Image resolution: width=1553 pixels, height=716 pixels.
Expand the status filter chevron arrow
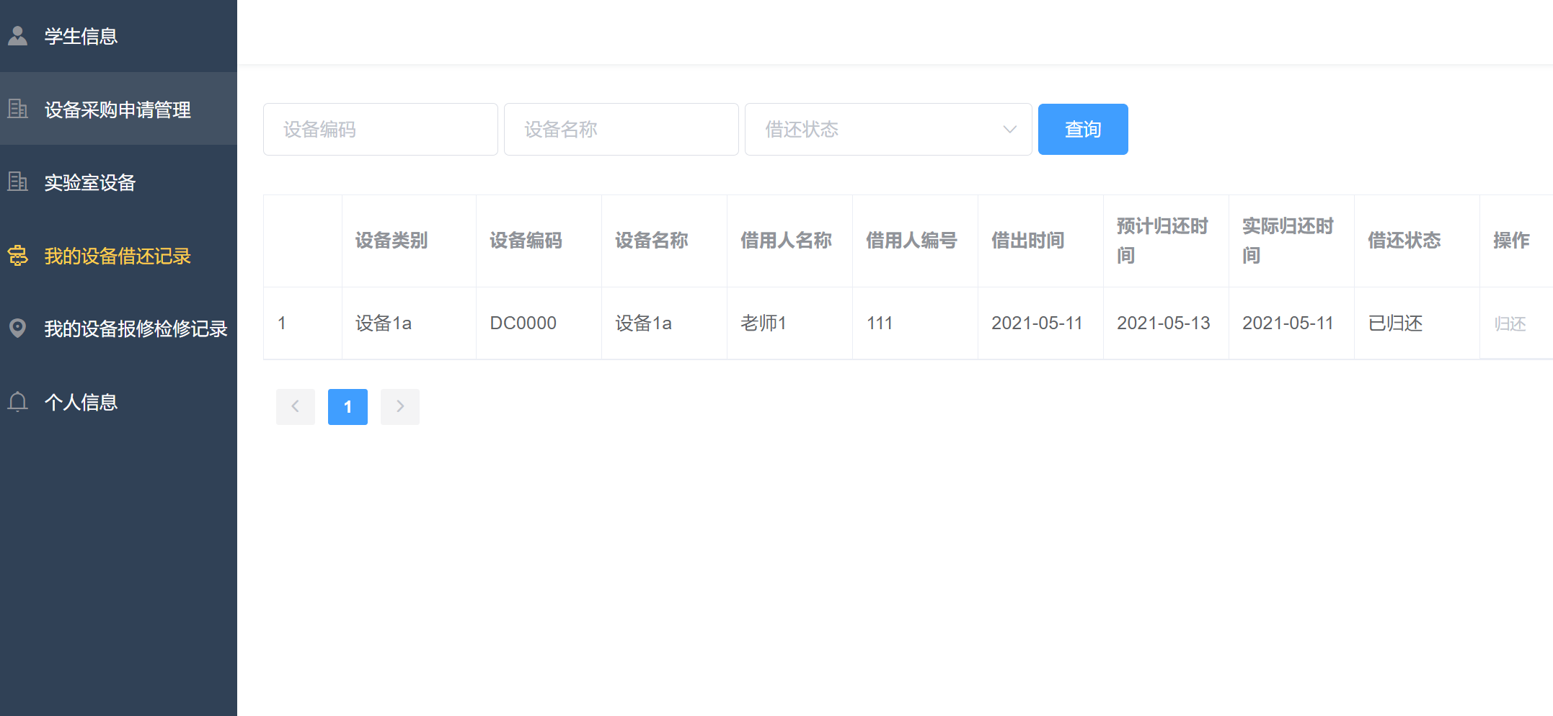click(x=1008, y=129)
